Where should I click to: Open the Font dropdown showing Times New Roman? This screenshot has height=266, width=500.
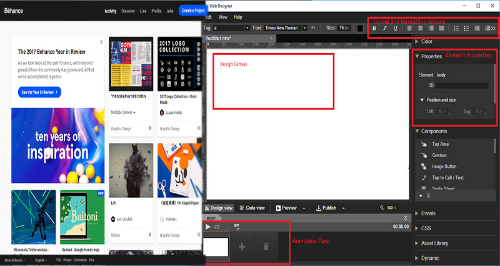pos(283,28)
